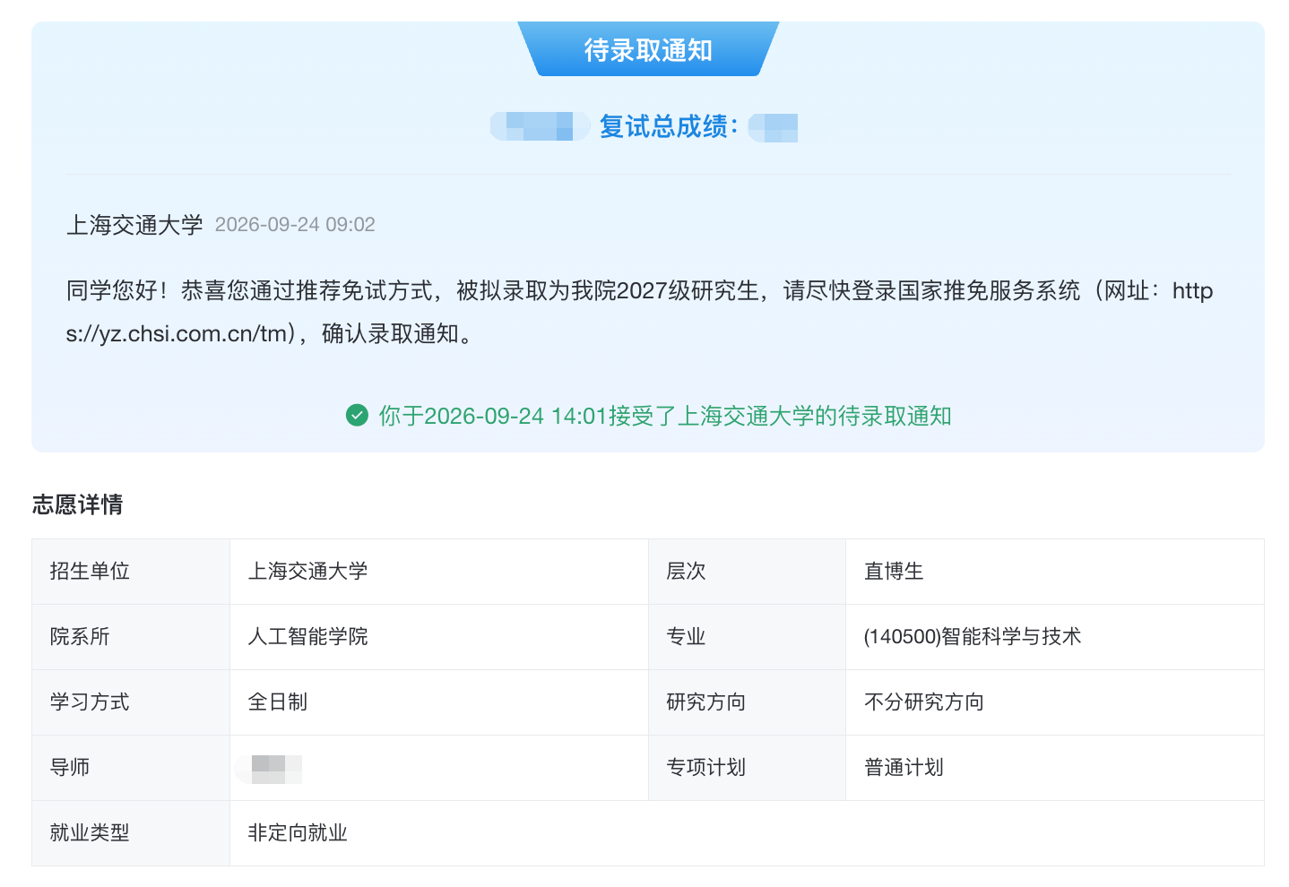Viewport: 1289px width, 887px height.
Task: Click the 复试总成绩 label
Action: pos(669,126)
